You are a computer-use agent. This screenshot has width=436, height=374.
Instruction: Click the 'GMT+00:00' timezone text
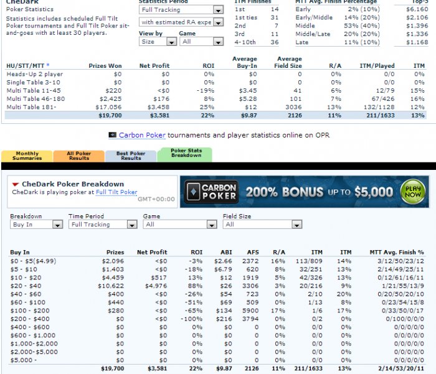click(x=156, y=199)
